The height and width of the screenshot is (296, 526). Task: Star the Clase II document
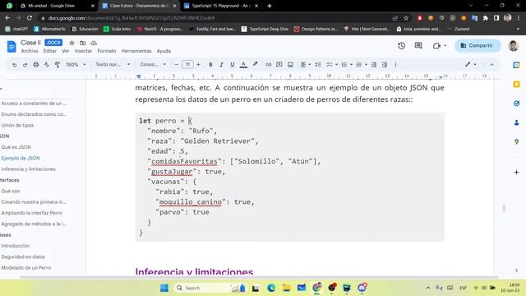(72, 43)
